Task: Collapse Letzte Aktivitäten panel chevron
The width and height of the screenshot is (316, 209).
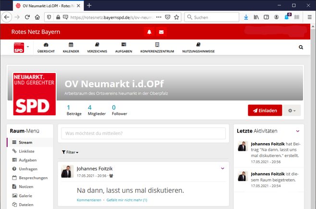Action: click(x=298, y=131)
